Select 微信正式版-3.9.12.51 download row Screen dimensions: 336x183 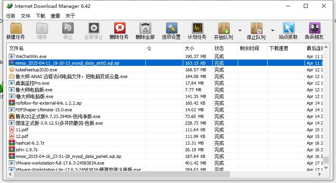point(165,123)
